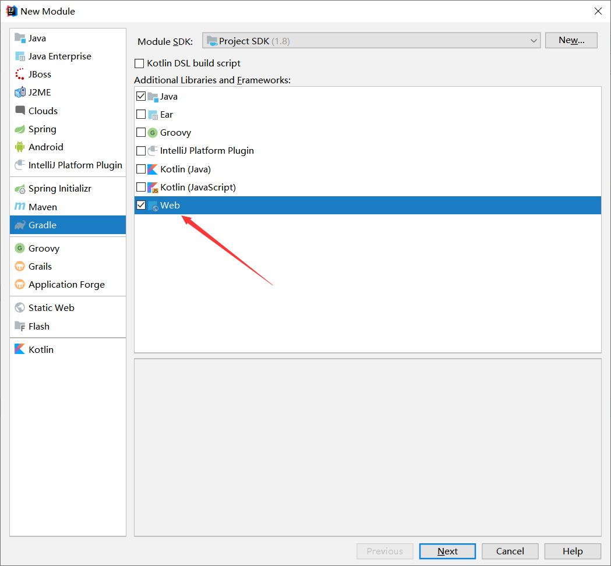The image size is (611, 566).
Task: Click the JBoss red dotted icon
Action: click(x=20, y=74)
